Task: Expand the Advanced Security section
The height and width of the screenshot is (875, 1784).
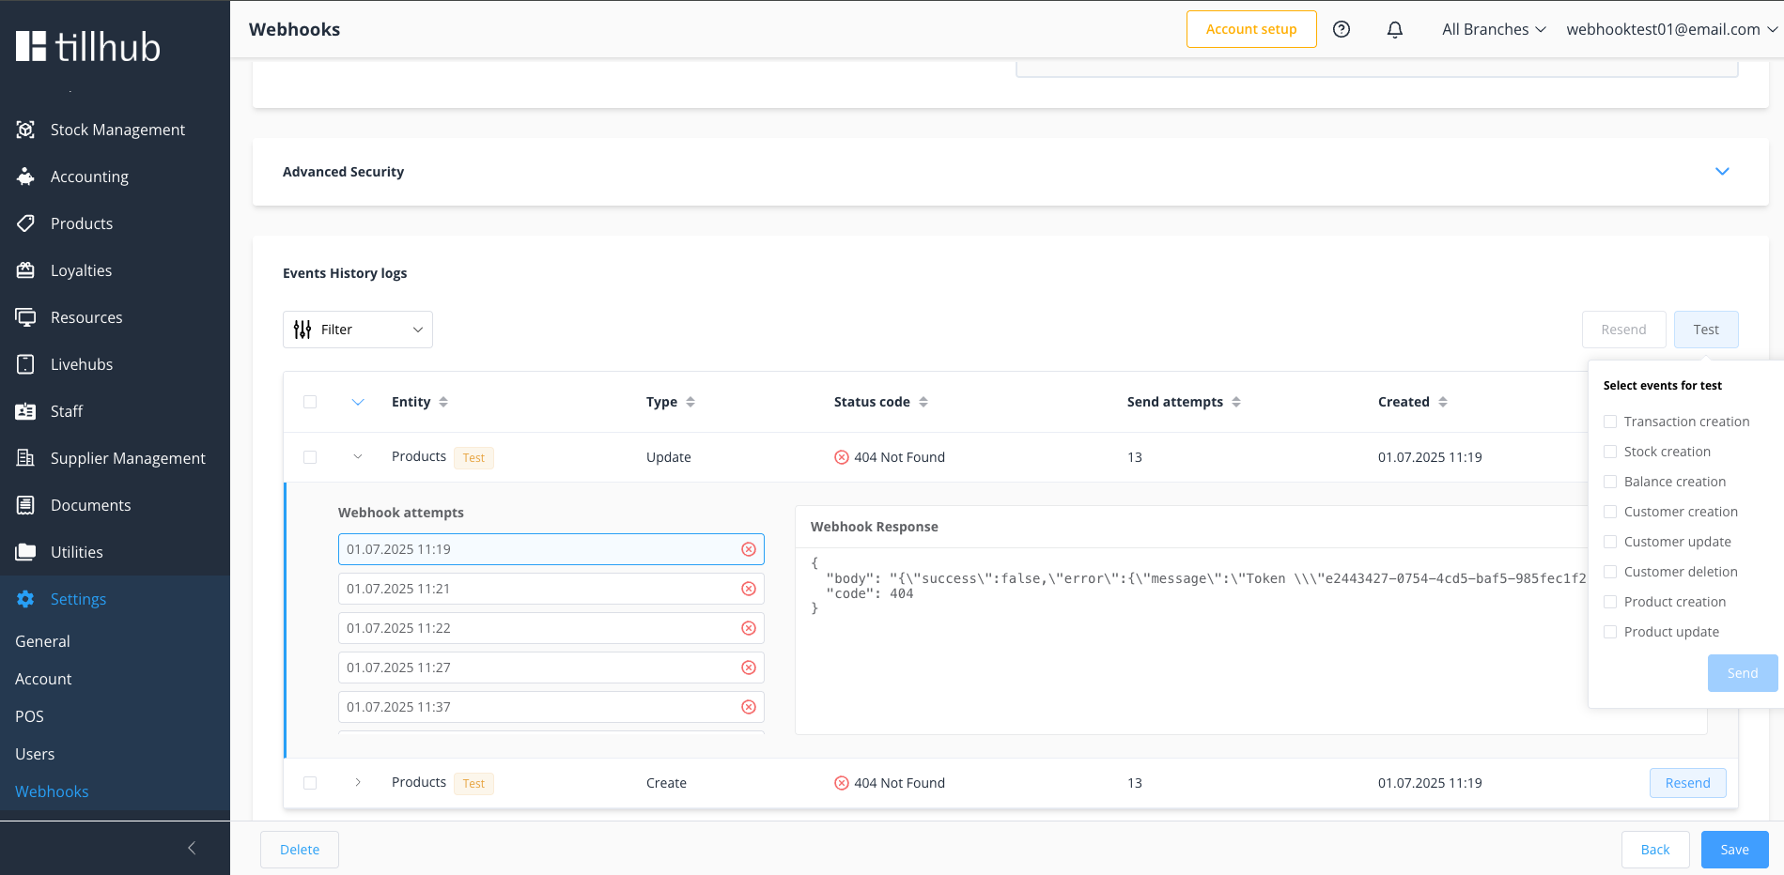Action: point(1722,172)
